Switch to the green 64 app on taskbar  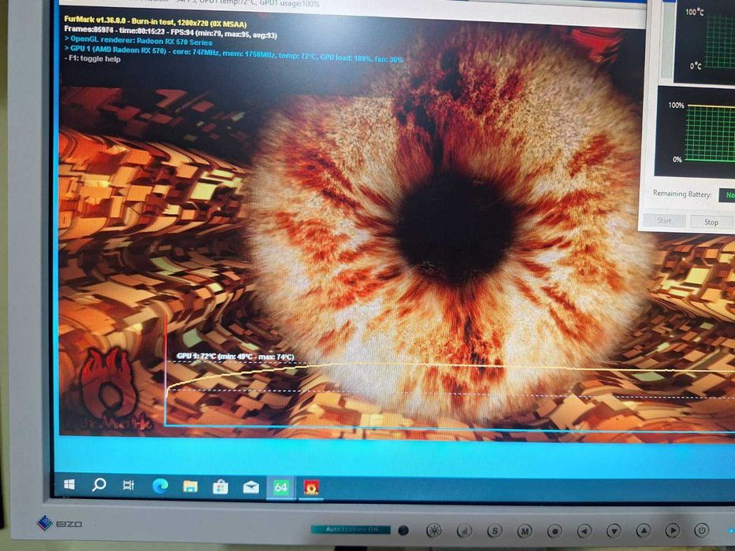[280, 488]
